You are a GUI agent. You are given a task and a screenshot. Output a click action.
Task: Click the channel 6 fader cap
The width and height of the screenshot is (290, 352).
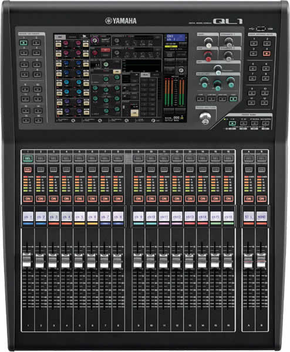91,260
